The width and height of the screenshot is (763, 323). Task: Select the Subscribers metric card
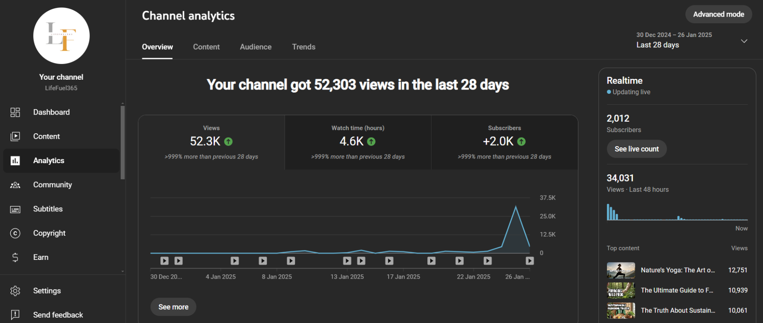point(504,142)
